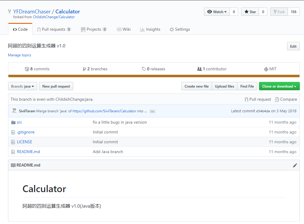Screen dimensions: 304x224
Task: Click the Compare file-diff icon
Action: (277, 99)
